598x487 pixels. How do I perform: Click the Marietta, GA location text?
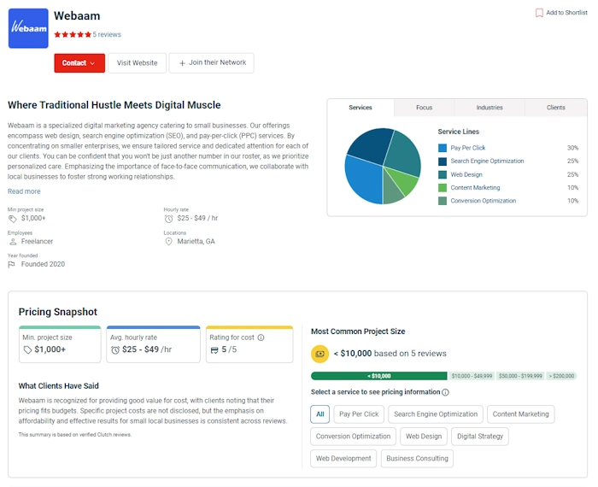[x=196, y=242]
